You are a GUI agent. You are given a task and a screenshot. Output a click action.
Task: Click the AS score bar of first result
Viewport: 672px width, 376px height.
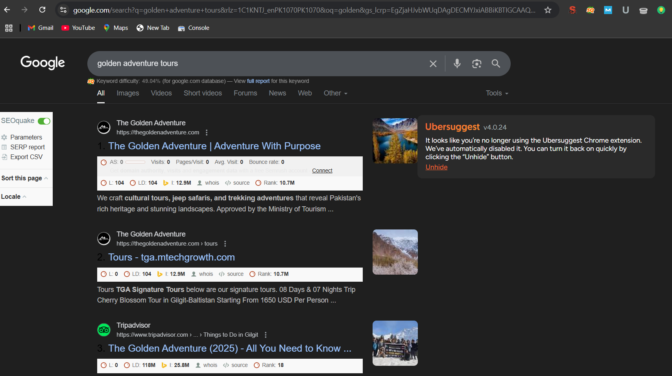tap(135, 162)
